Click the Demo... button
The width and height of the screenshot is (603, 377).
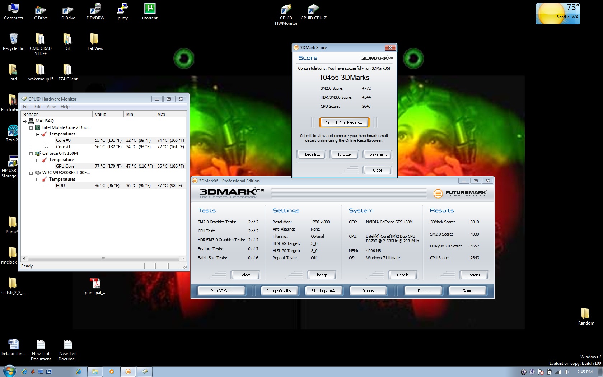(424, 291)
